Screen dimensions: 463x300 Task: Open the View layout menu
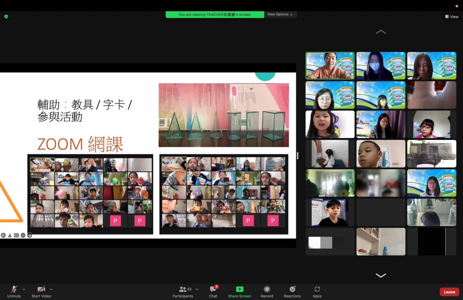click(452, 17)
